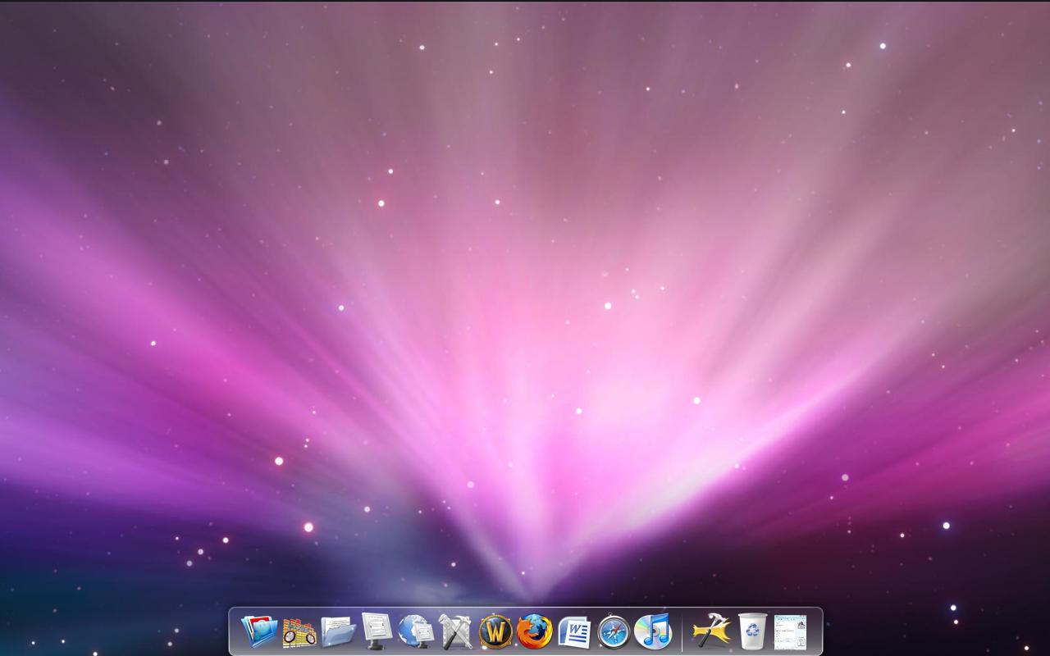Screen dimensions: 1050x656
Task: Open iTunes music note icon
Action: point(653,631)
